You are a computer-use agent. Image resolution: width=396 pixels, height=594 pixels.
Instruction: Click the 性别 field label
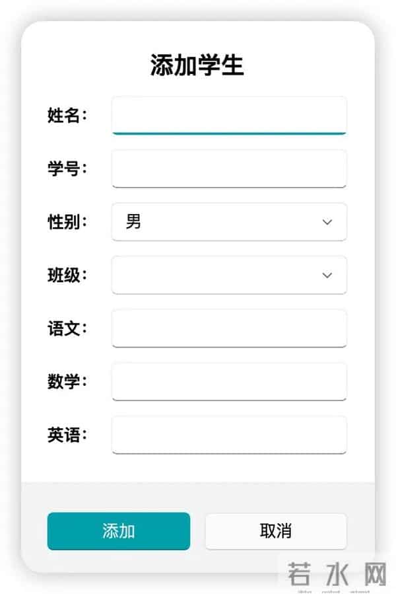(x=66, y=222)
